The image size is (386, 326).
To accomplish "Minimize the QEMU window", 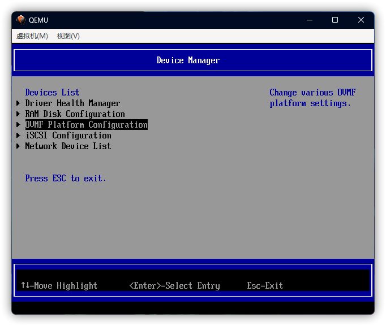I will [x=309, y=20].
